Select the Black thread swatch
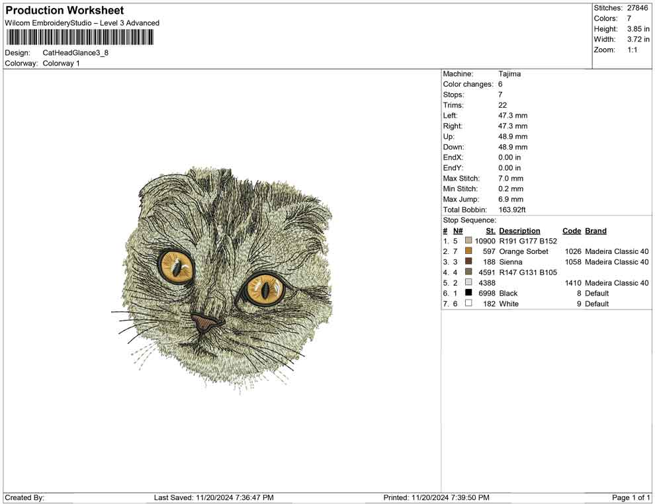The width and height of the screenshot is (655, 504). pyautogui.click(x=470, y=293)
